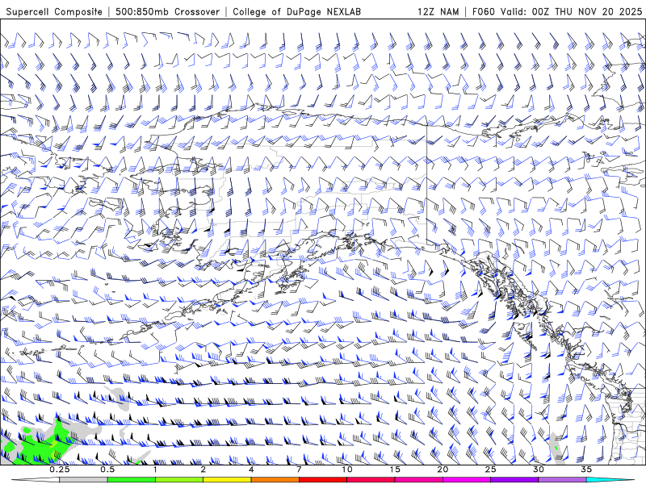Select the yellow color bar segment
Viewport: 646px width, 484px height.
tap(227, 480)
